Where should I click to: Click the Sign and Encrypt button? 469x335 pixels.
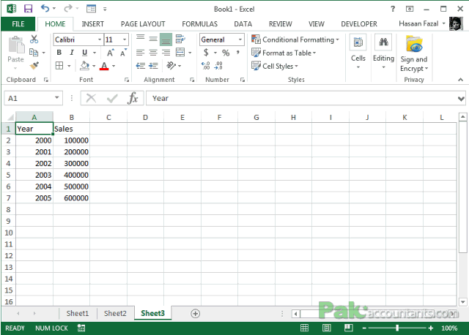pyautogui.click(x=414, y=53)
